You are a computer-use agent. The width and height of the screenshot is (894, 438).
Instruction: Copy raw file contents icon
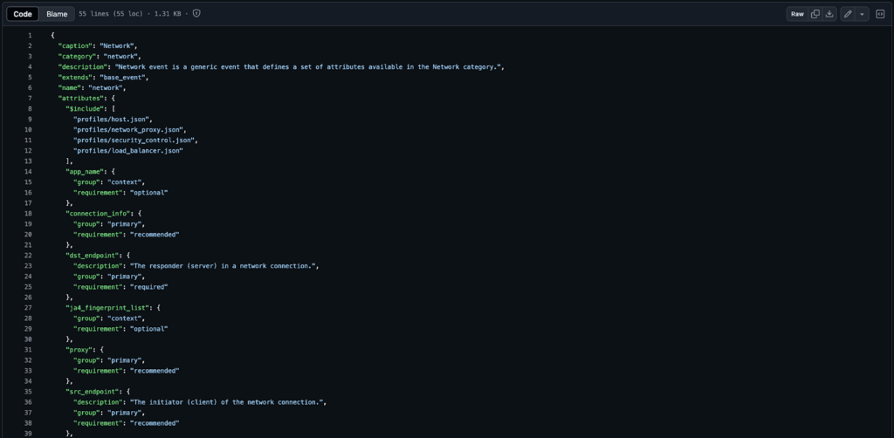click(815, 14)
